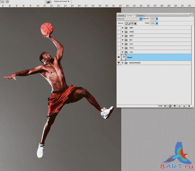Click the Fond 100% value field
The image size is (195, 171).
click(x=153, y=23)
